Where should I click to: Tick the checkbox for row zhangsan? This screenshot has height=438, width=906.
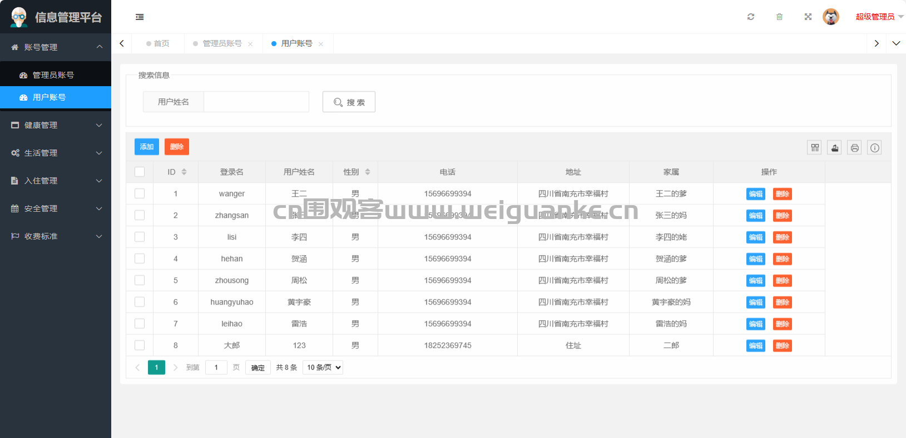click(x=140, y=215)
